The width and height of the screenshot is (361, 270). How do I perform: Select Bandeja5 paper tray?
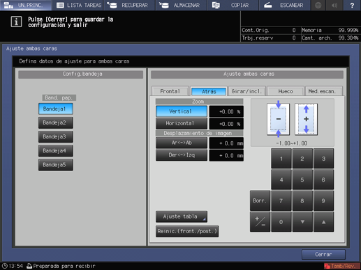(x=56, y=165)
